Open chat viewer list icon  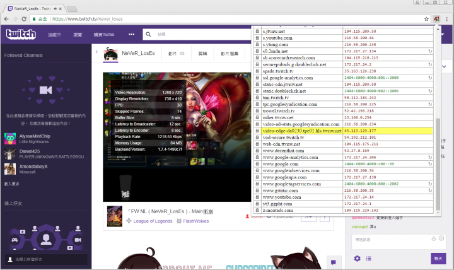[x=369, y=258]
